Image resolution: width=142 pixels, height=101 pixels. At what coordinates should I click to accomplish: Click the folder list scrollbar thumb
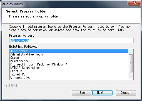[x=131, y=63]
